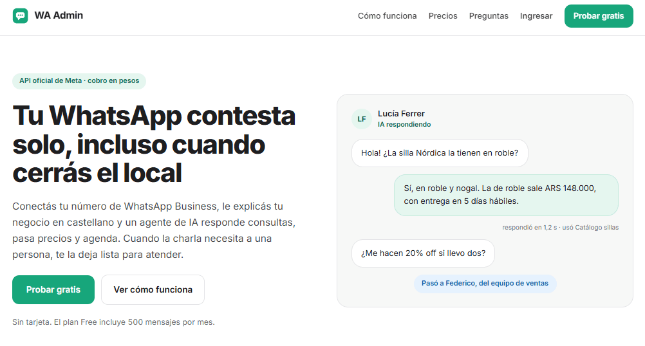Open the Preguntas nav link

pos(489,16)
